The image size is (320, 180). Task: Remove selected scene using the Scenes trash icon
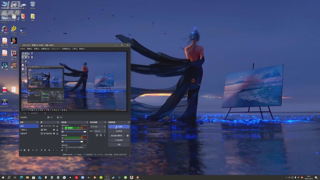pyautogui.click(x=25, y=150)
